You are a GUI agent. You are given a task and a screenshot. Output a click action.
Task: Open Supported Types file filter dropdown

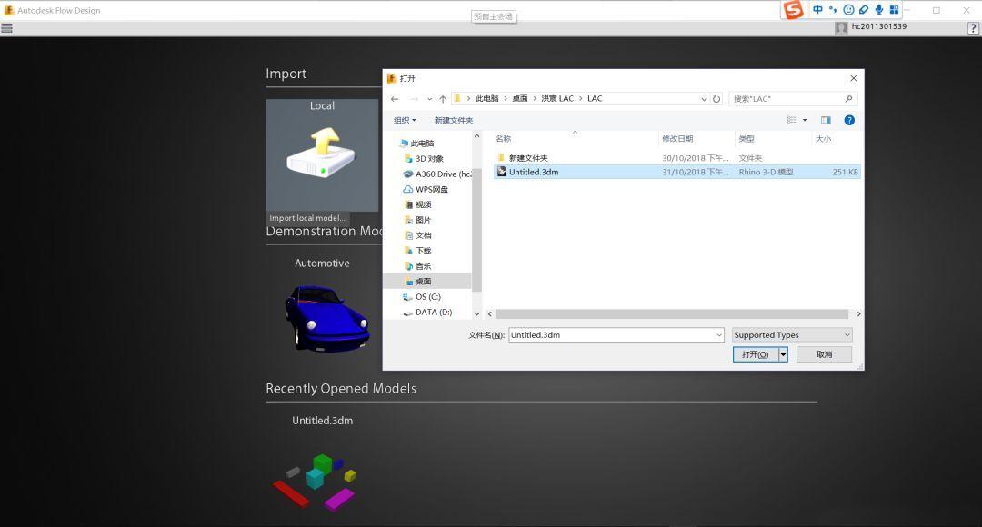pos(792,335)
